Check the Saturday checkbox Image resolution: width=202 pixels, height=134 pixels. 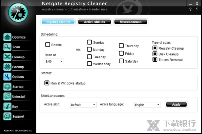click(121, 61)
